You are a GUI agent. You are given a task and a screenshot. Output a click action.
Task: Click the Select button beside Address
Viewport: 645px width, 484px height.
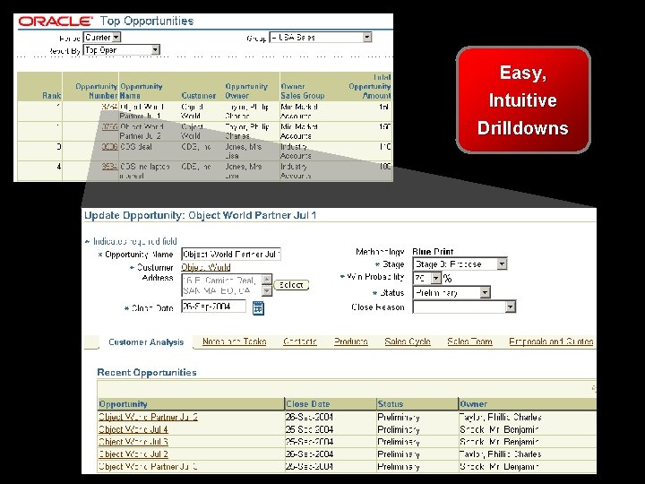pos(291,285)
